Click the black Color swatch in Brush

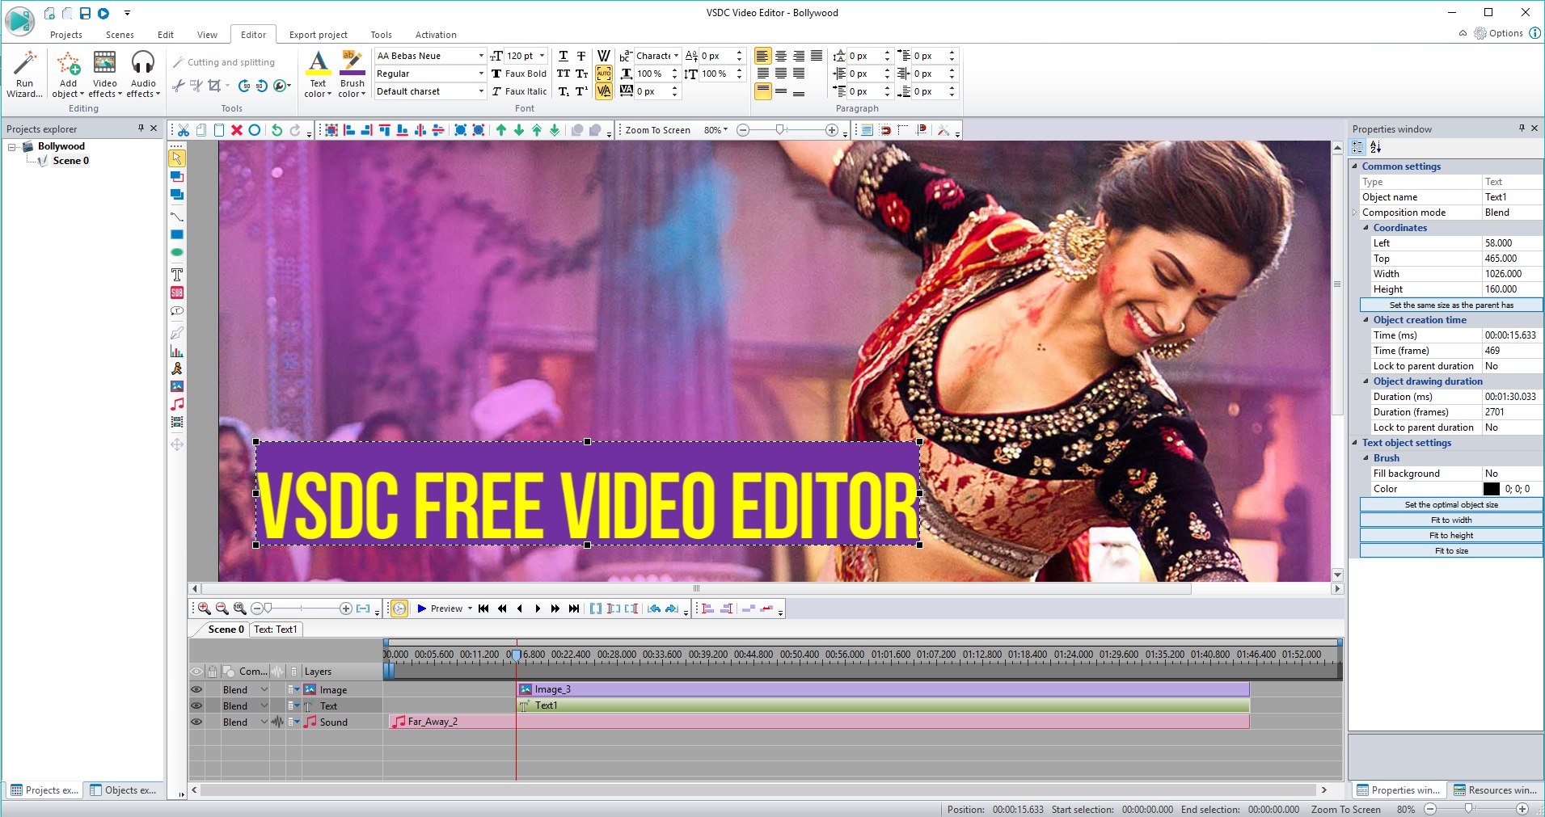1492,489
